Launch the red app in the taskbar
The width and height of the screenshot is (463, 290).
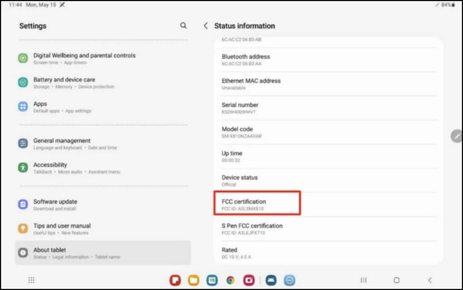[x=175, y=280]
